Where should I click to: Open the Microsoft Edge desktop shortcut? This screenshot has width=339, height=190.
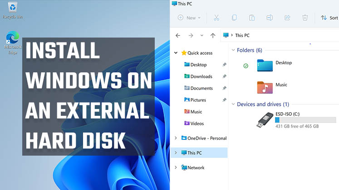(x=13, y=42)
